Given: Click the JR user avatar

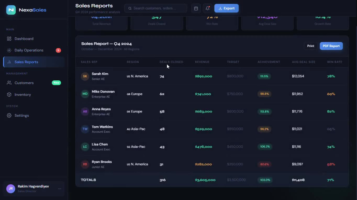Looking at the screenshot, I should click(11, 189).
